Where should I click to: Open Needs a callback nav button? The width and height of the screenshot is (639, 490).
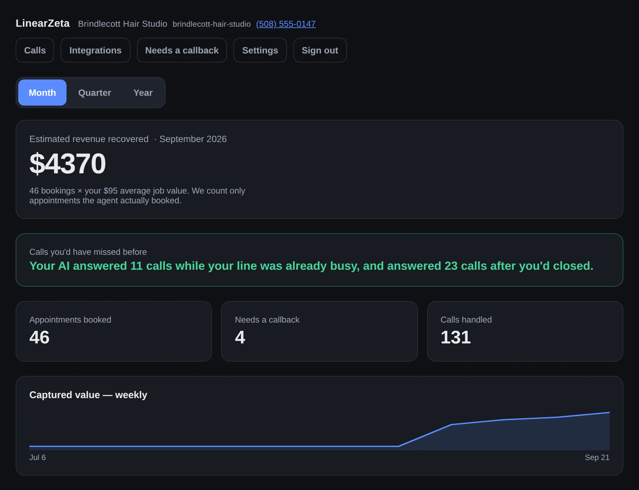point(182,50)
